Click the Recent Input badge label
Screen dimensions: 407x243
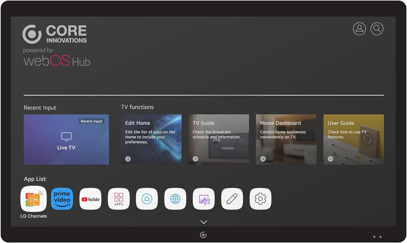point(91,121)
